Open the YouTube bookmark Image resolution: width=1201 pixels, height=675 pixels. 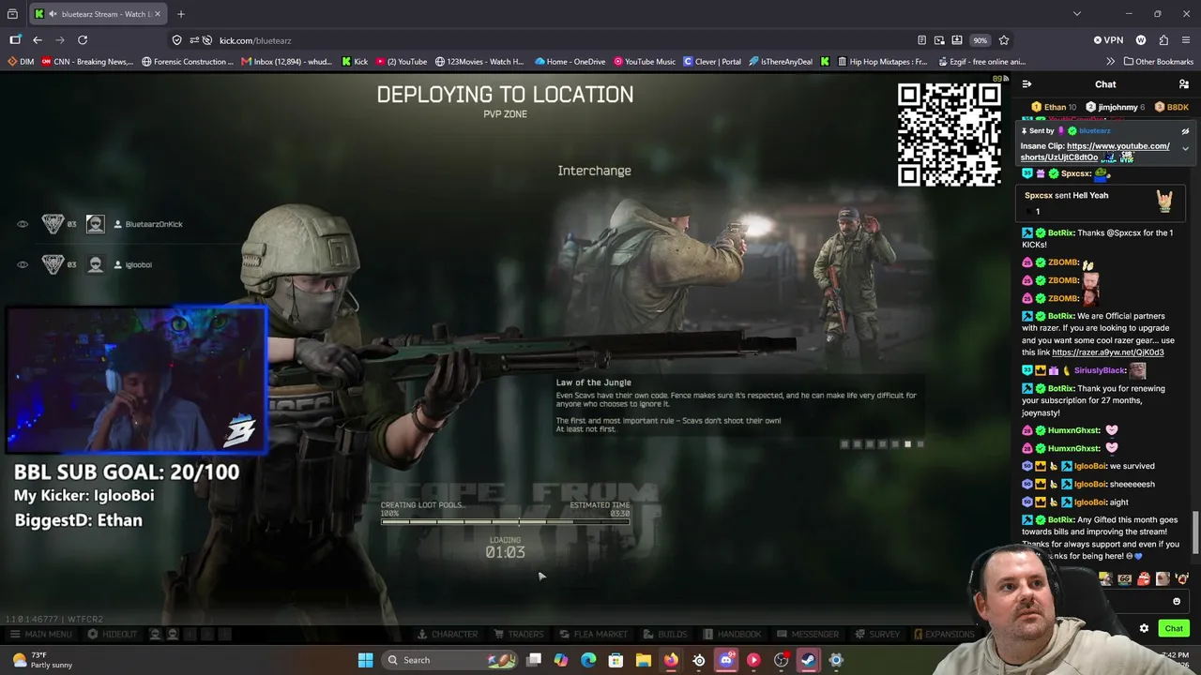(401, 62)
